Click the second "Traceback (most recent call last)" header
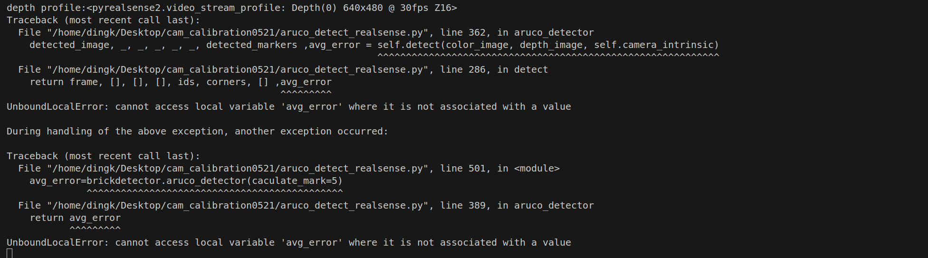 pos(103,156)
